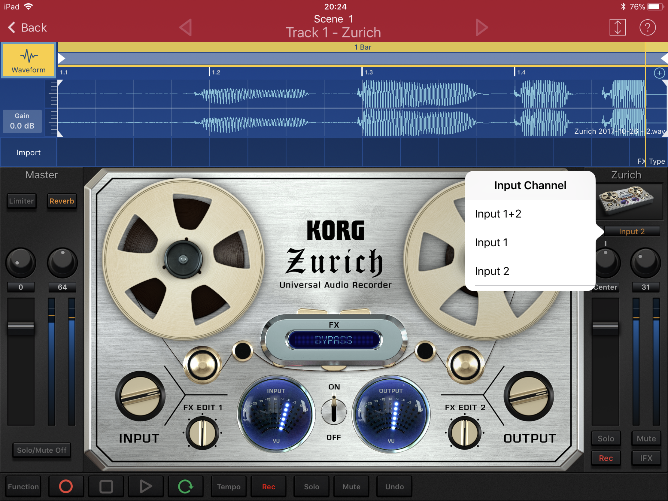668x501 pixels.
Task: Tap the plus zoom icon on timeline
Action: [659, 73]
